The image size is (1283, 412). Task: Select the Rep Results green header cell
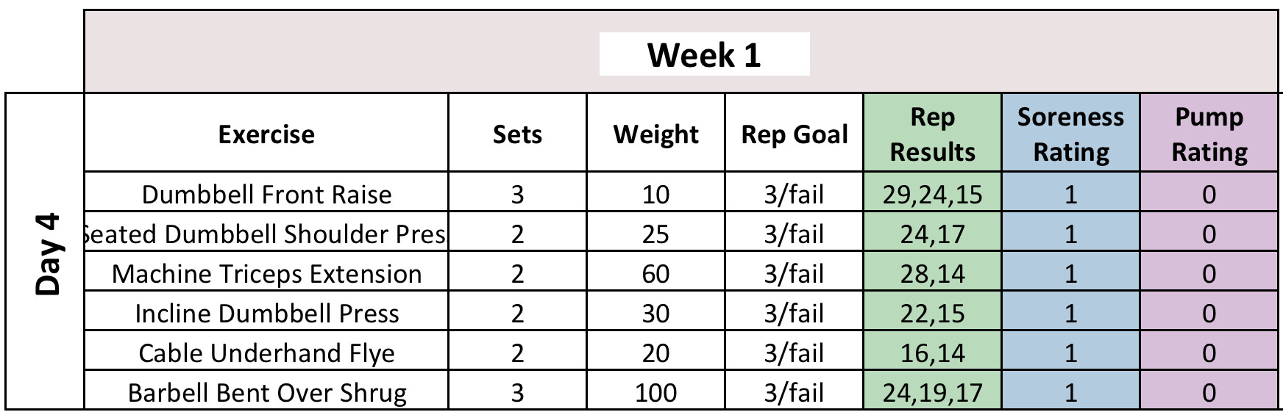(932, 134)
